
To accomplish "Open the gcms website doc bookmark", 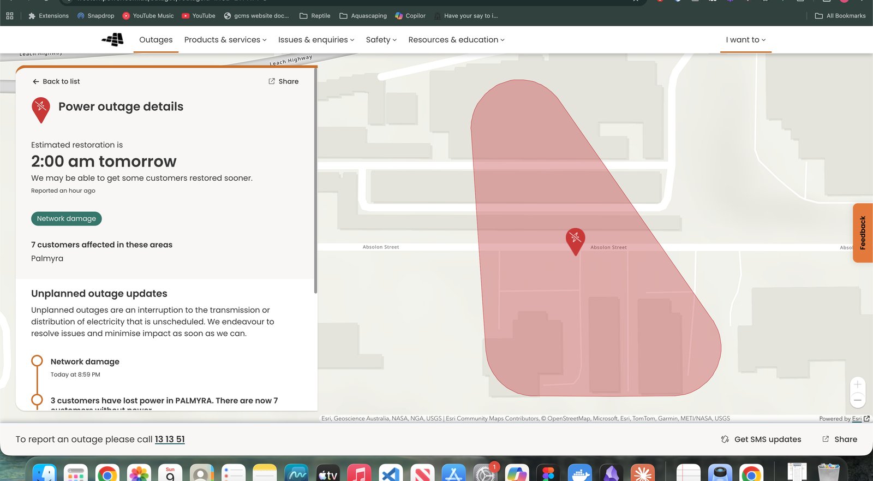I will [x=256, y=16].
